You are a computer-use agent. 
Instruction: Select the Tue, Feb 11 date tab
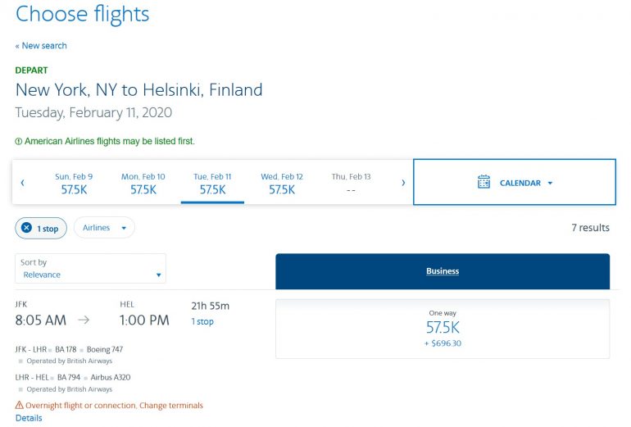[212, 183]
